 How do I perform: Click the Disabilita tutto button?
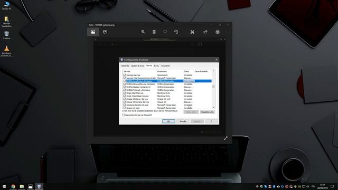(208, 112)
